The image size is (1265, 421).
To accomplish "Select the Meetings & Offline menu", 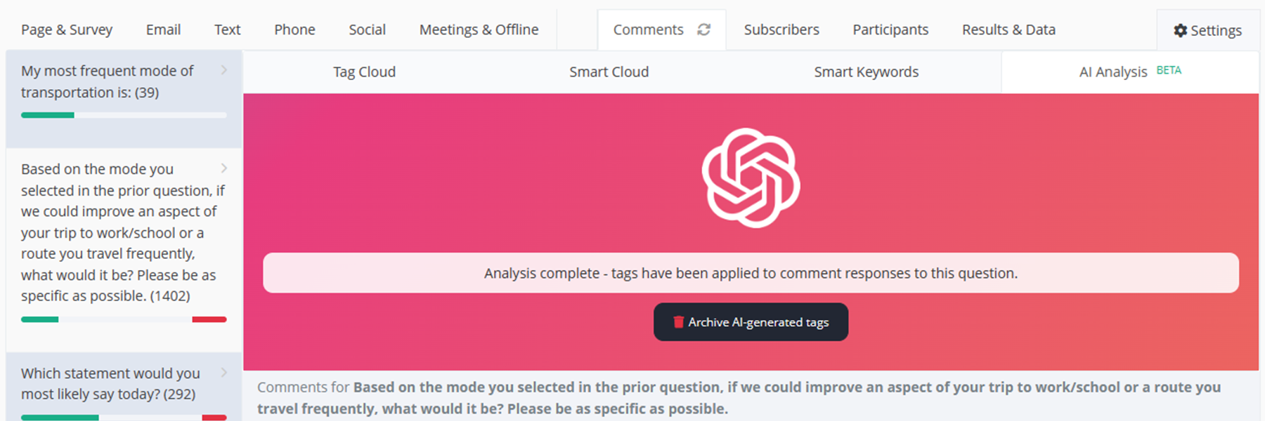I will coord(478,29).
